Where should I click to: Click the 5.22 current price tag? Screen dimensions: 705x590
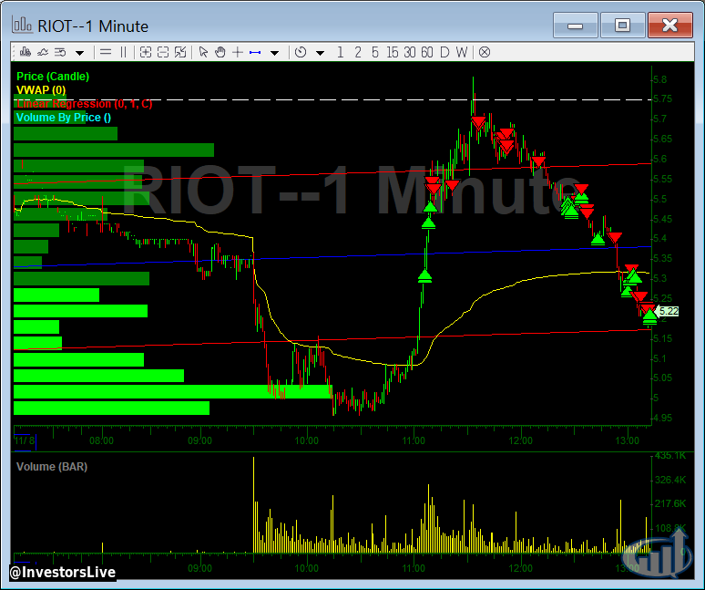[x=669, y=312]
